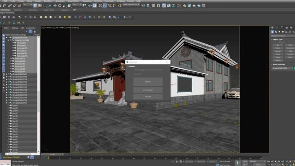
Task: Collapse the topmost group in Scene Explorer
Action: (6, 38)
